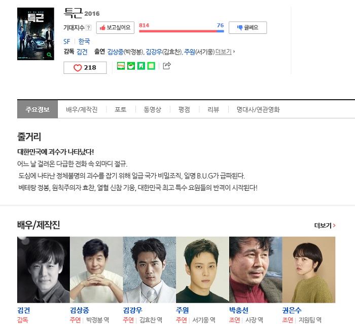Image resolution: width=355 pixels, height=333 pixels.
Task: Click actor name 권은수 link
Action: click(292, 310)
